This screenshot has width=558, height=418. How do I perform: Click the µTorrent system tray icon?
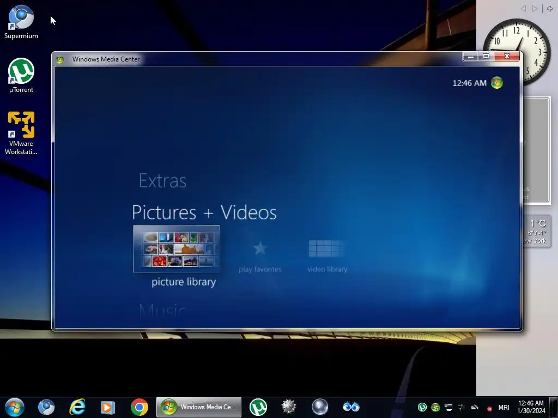coord(422,407)
